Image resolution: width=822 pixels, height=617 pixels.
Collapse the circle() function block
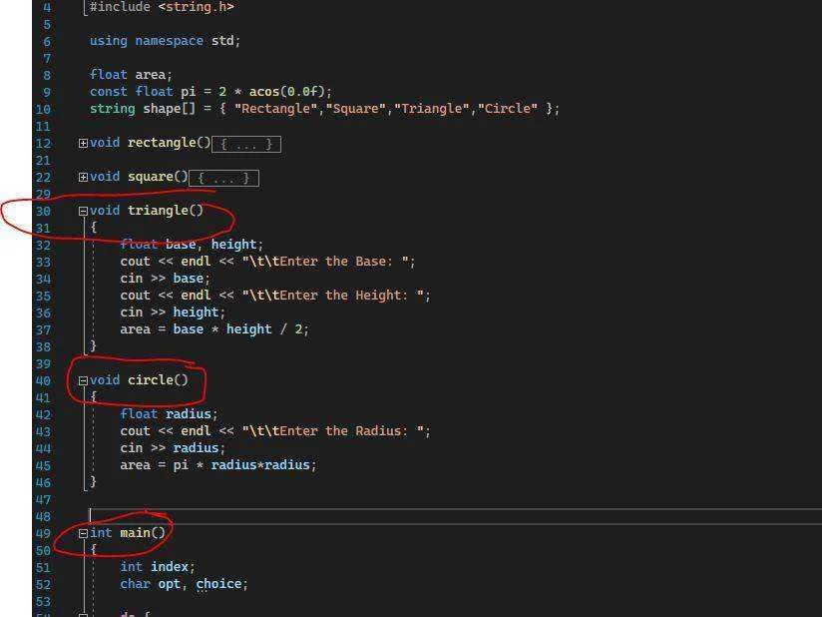(x=83, y=381)
